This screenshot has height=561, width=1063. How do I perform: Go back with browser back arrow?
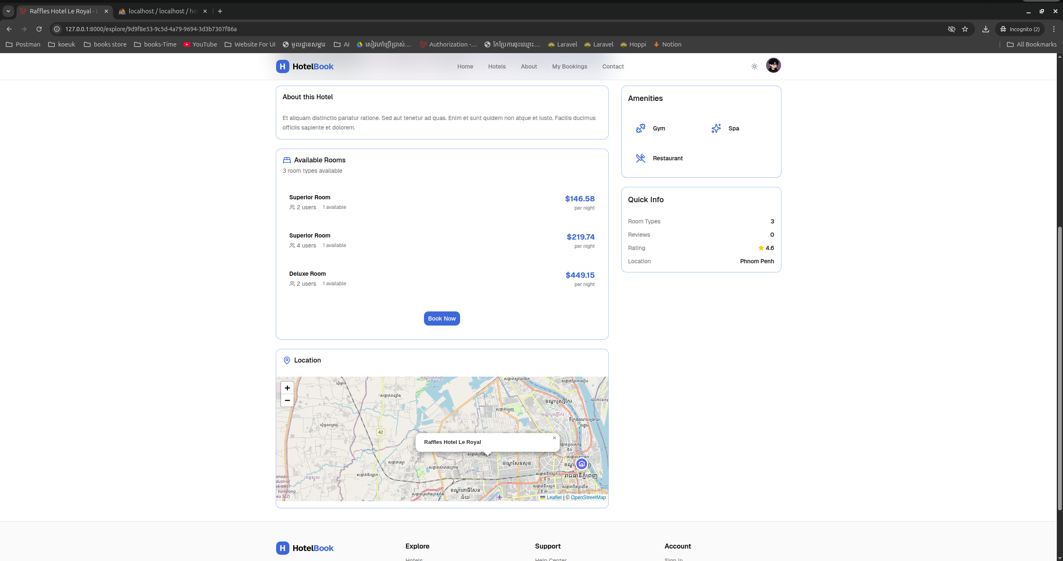[x=9, y=29]
